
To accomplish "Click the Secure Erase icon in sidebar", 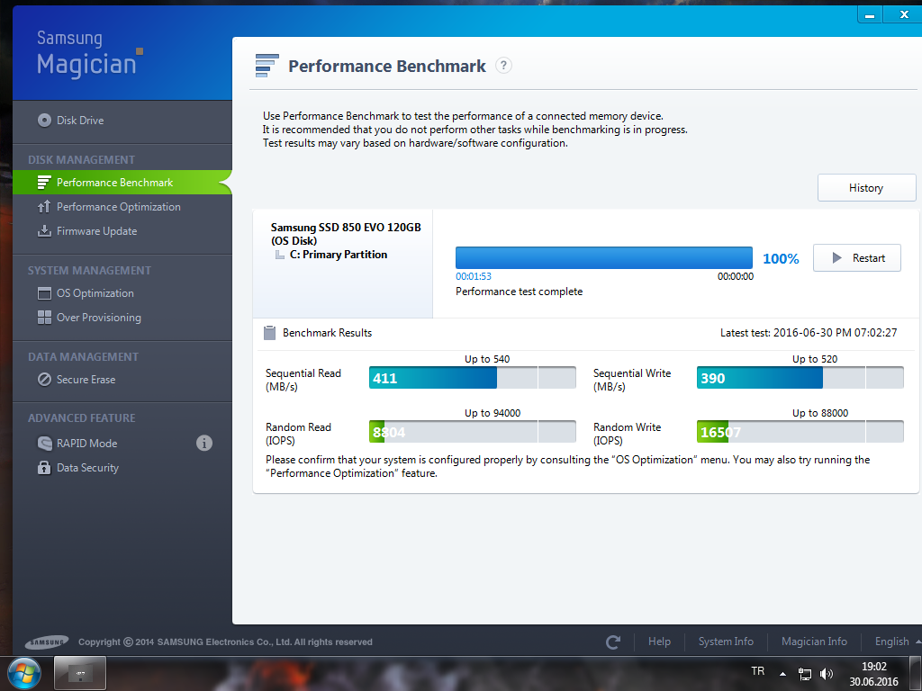I will click(44, 380).
